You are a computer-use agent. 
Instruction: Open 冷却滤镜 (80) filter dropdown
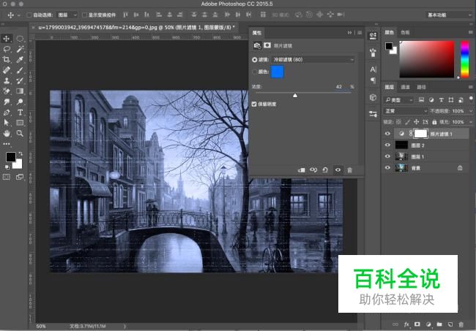pyautogui.click(x=313, y=60)
